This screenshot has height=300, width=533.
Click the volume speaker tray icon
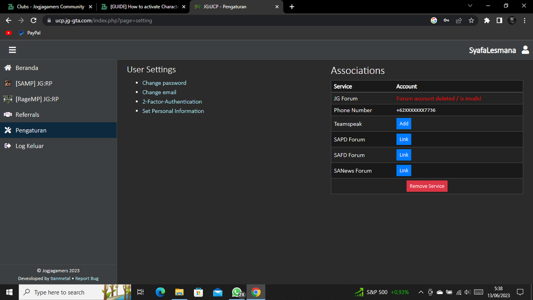pyautogui.click(x=467, y=292)
